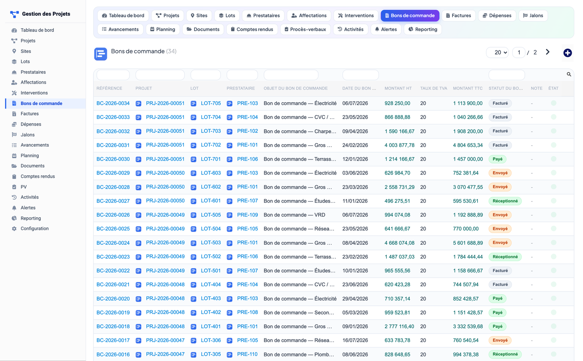Click the blue plus add order icon
Viewport: 583px width, 361px height.
coord(568,53)
